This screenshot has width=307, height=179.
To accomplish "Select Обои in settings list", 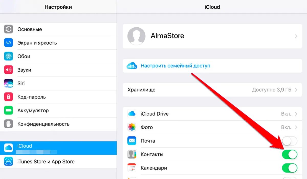I will tap(58, 56).
